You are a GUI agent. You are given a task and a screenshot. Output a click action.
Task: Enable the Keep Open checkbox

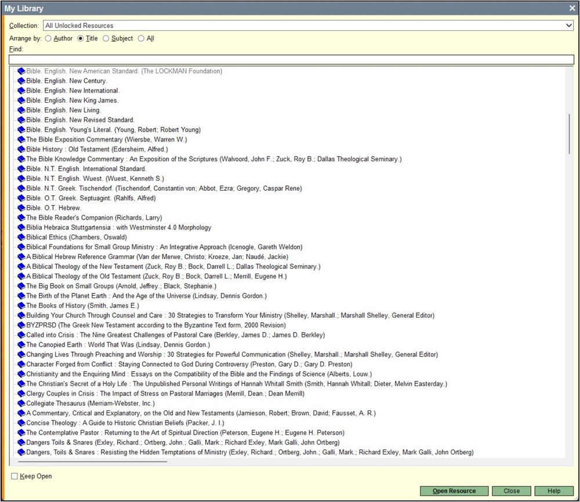pos(14,476)
